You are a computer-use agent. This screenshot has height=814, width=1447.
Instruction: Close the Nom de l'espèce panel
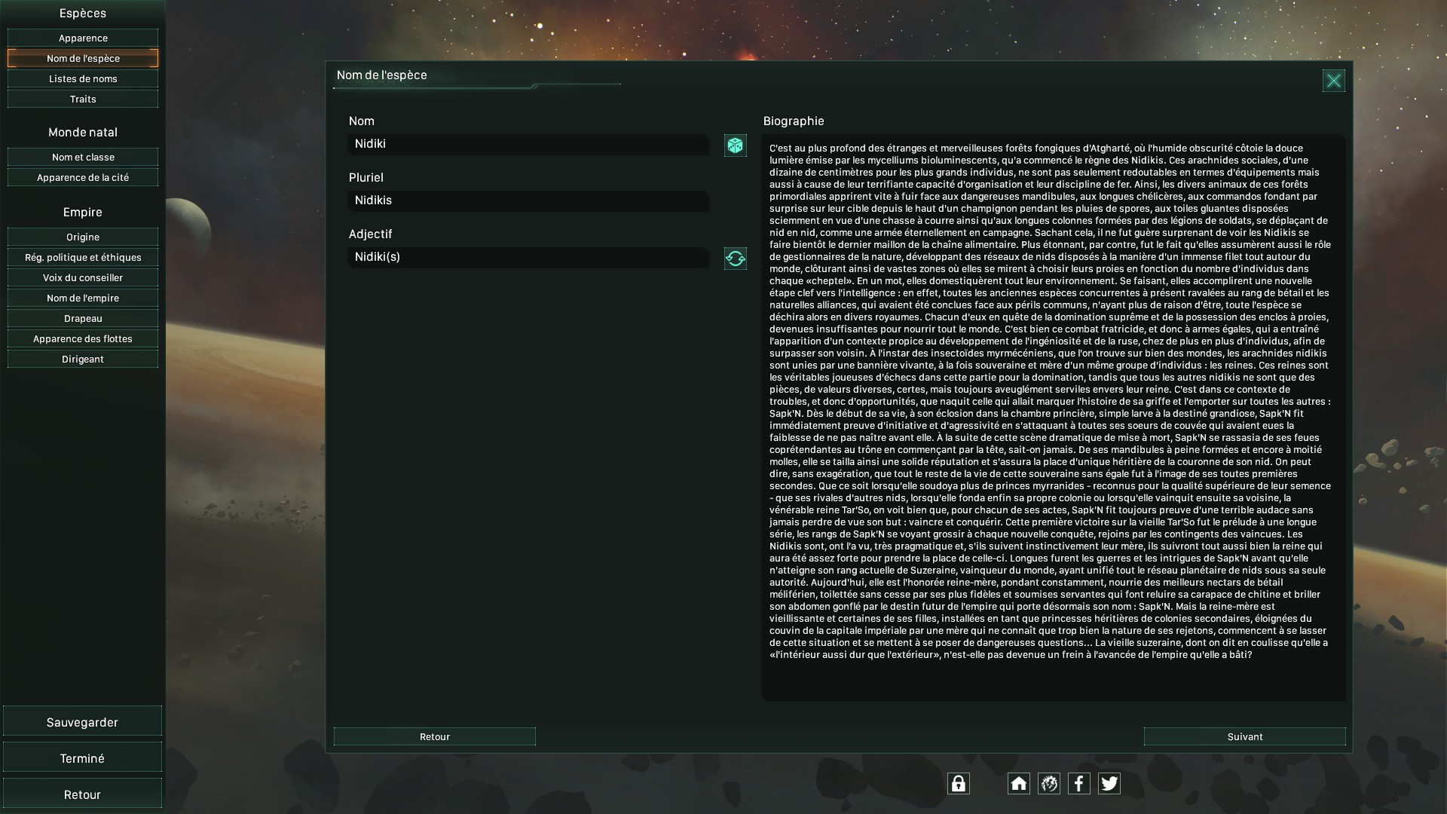(x=1333, y=81)
